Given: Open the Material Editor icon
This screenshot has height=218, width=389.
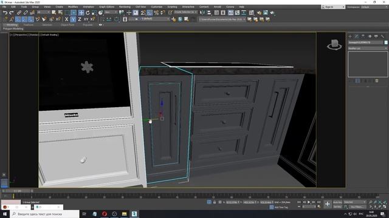Looking at the screenshot, I should click(x=252, y=12).
